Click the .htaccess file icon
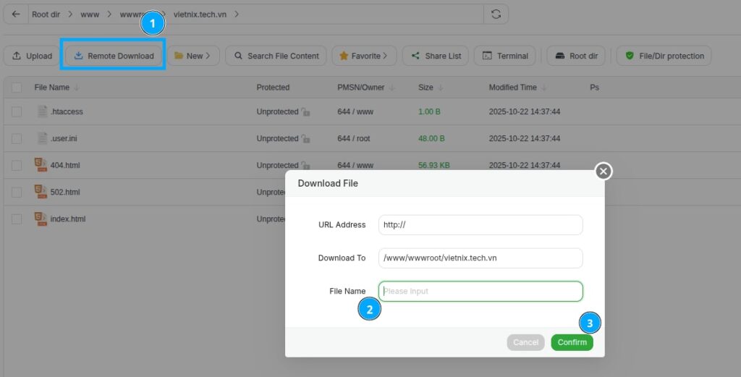The image size is (741, 377). click(x=42, y=111)
